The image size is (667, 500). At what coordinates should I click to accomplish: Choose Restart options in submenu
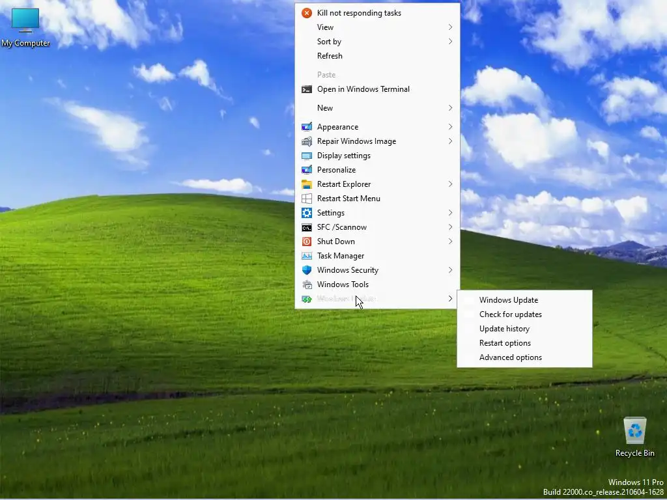(x=524, y=343)
